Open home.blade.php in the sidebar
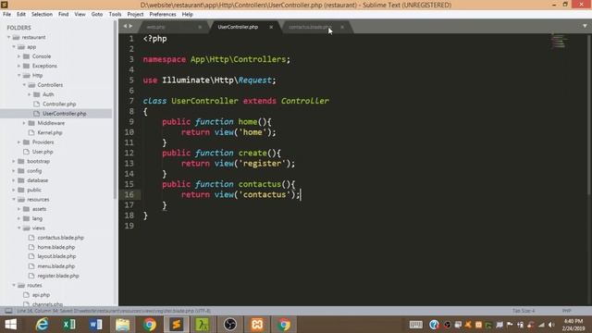The image size is (592, 333). 55,247
